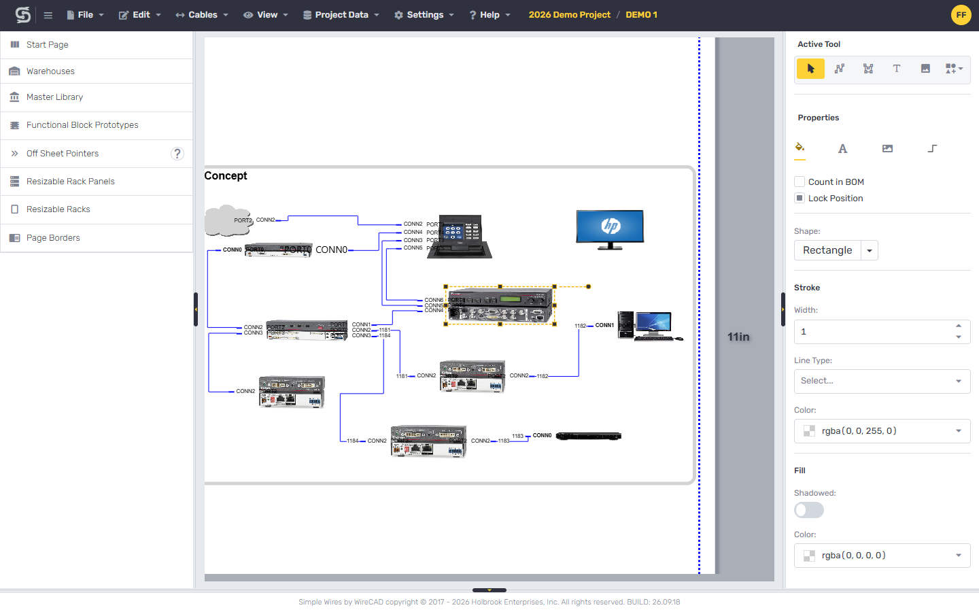This screenshot has height=612, width=979.
Task: Decrease stroke width with down arrow
Action: point(959,337)
